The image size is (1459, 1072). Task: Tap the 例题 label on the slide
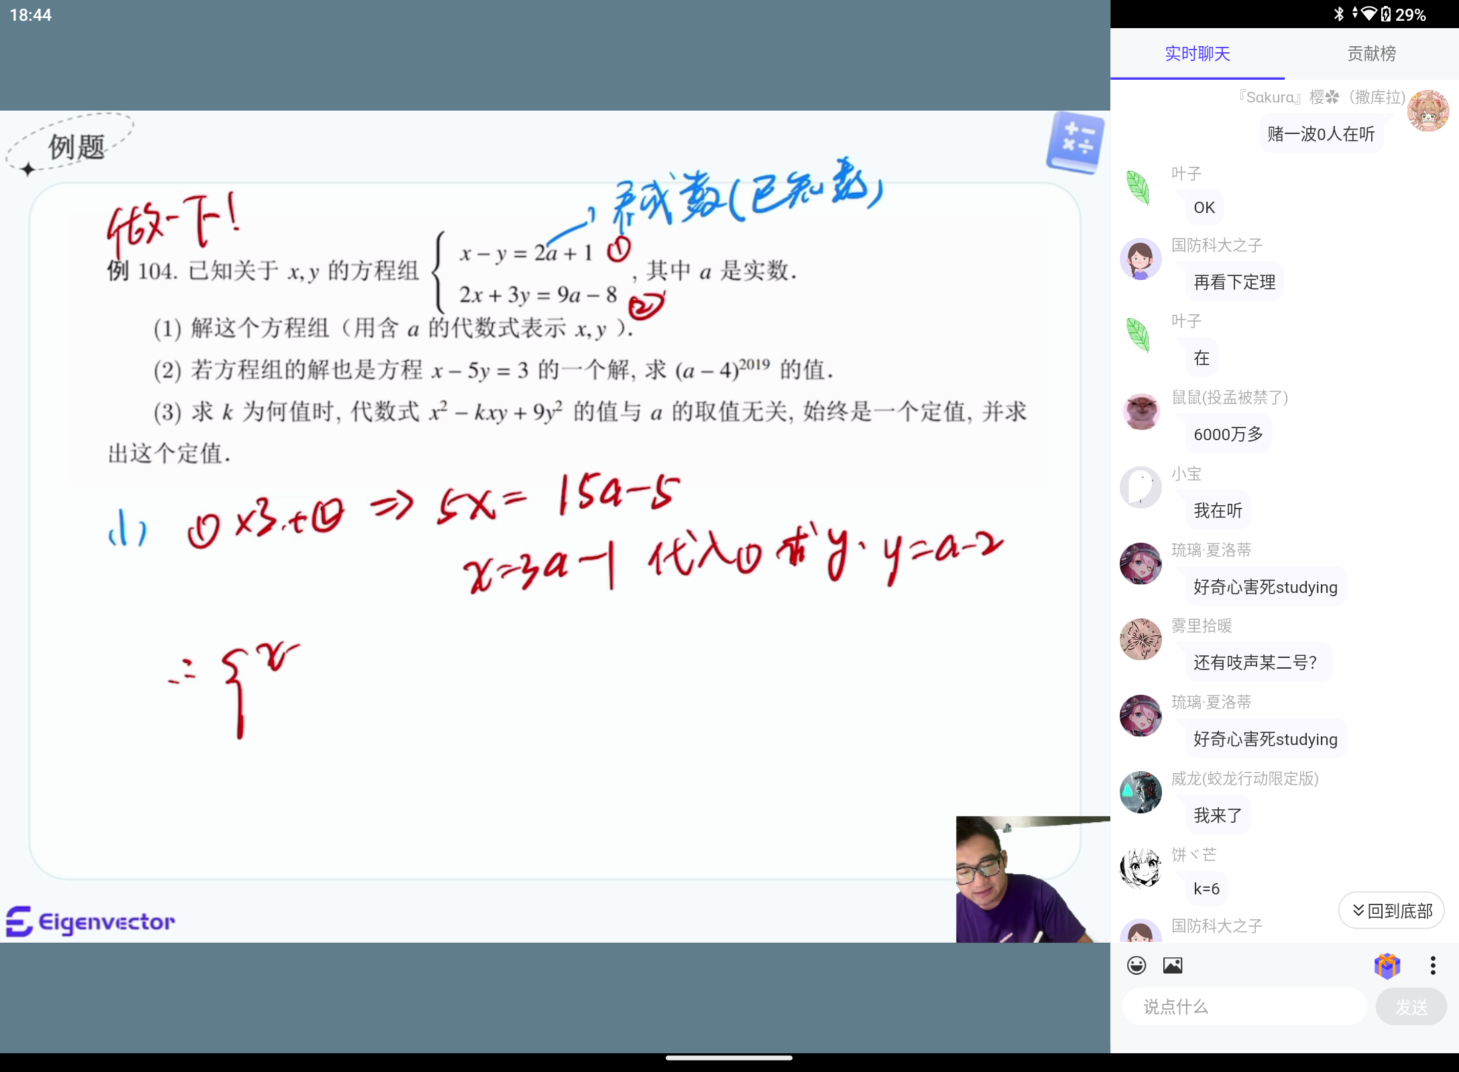coord(76,147)
